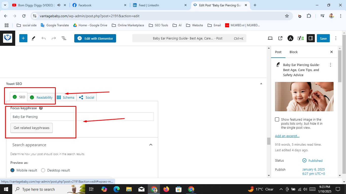Switch to the Block tab in sidebar
346x194 pixels.
(293, 52)
